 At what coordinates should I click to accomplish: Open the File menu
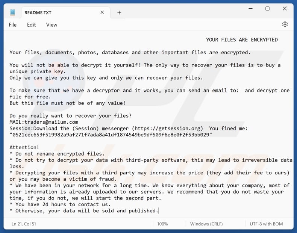point(13,25)
